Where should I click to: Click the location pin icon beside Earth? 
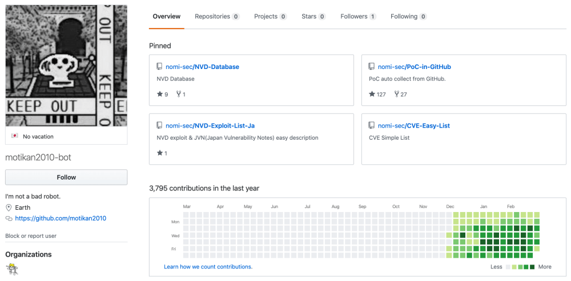click(9, 207)
